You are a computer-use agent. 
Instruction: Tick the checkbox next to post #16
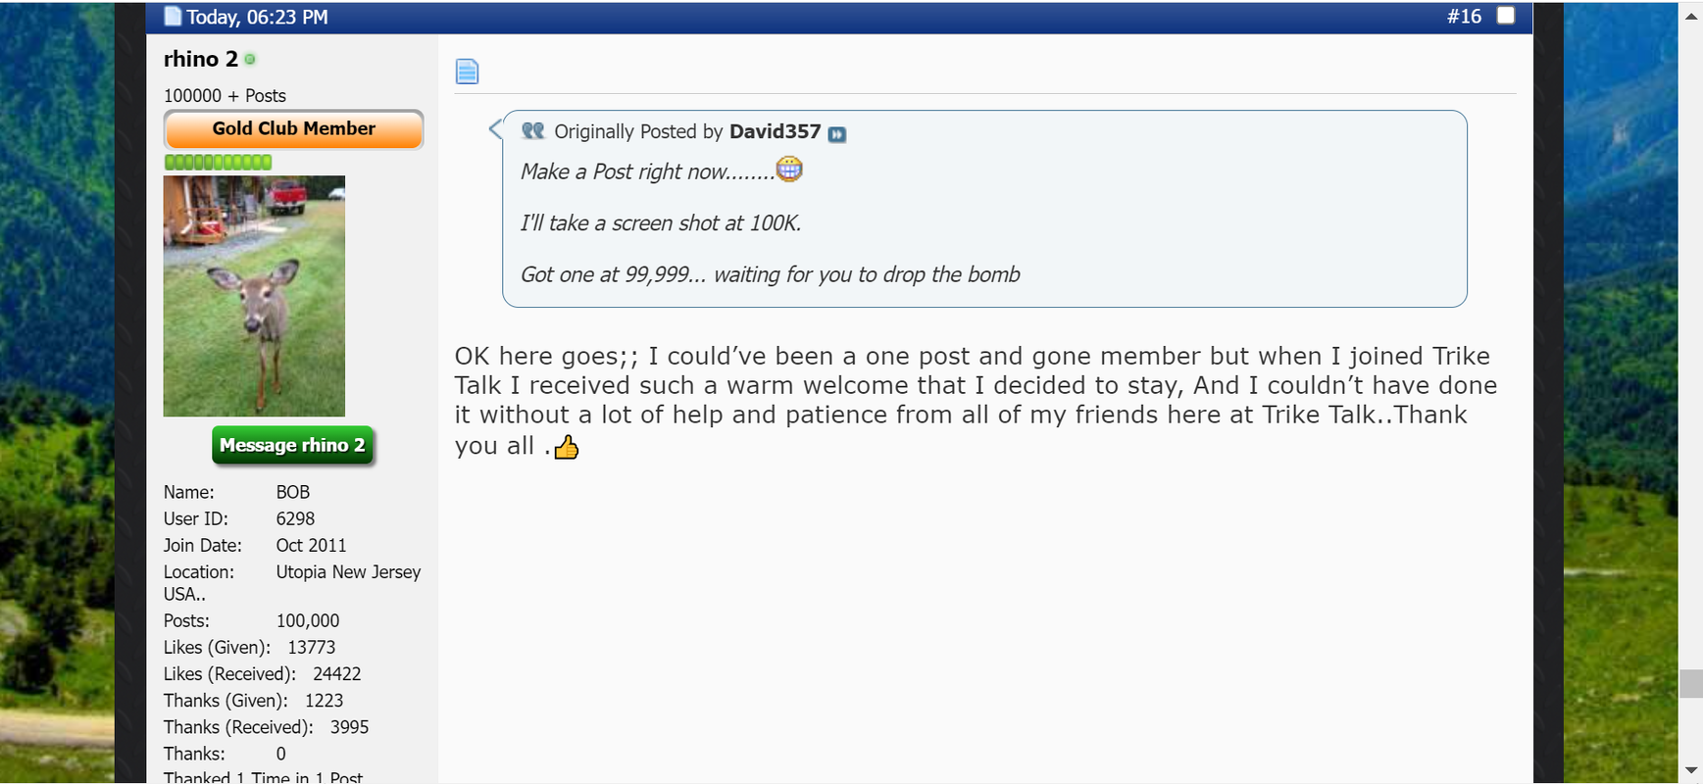[x=1506, y=16]
